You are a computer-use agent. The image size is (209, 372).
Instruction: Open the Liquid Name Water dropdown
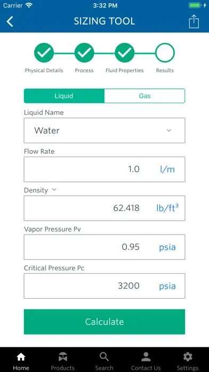pyautogui.click(x=104, y=130)
